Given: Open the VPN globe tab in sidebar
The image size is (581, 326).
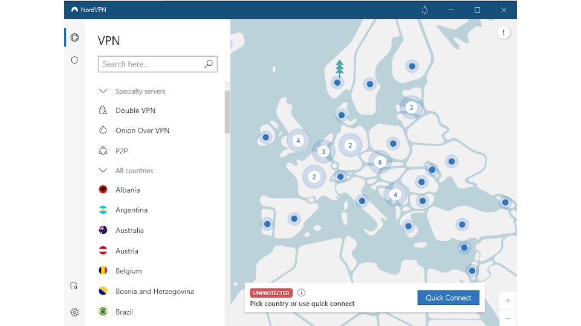Looking at the screenshot, I should (x=74, y=37).
